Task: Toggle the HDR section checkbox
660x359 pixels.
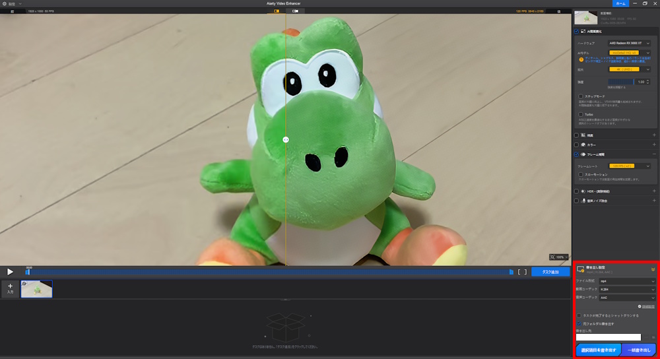Action: pyautogui.click(x=577, y=191)
